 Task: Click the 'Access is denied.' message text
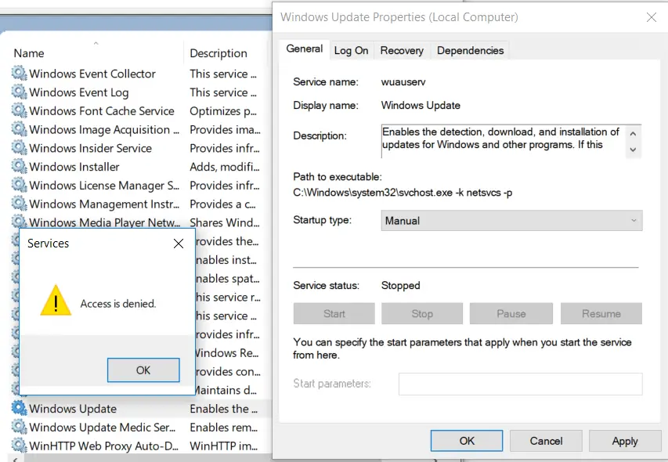coord(118,304)
